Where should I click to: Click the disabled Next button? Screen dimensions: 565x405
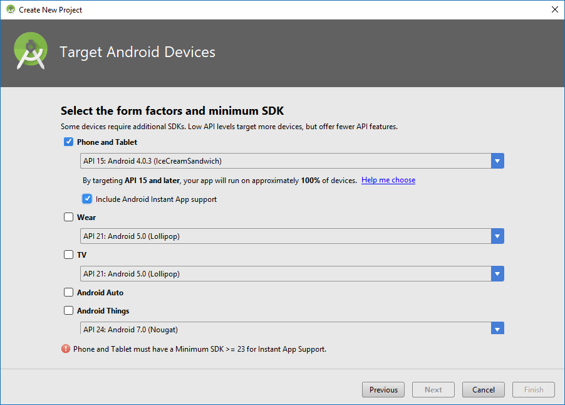click(x=433, y=389)
